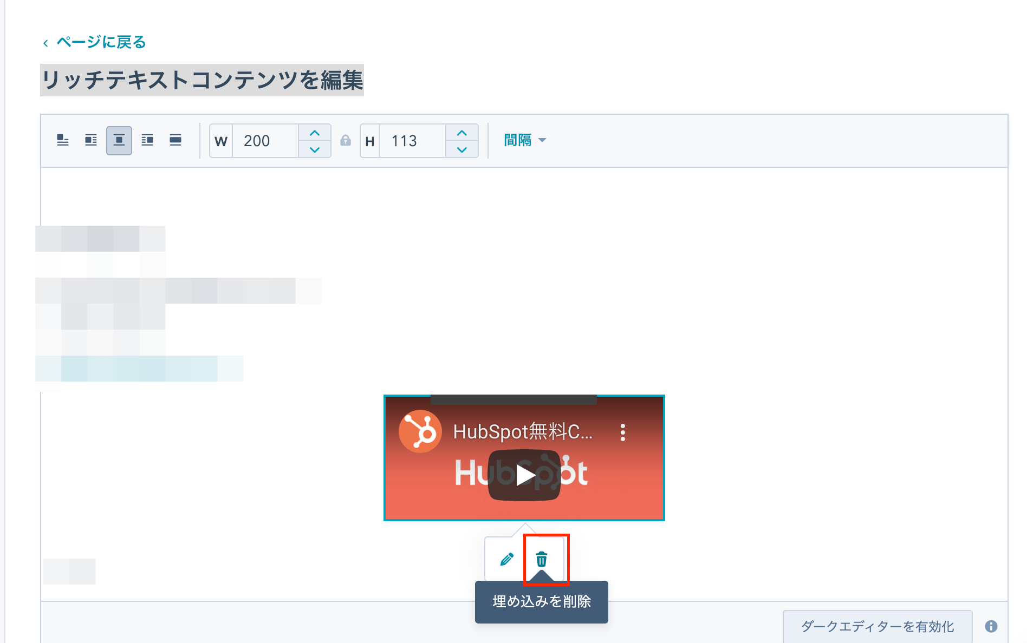
Task: Click the trash icon to delete embed
Action: pyautogui.click(x=542, y=559)
